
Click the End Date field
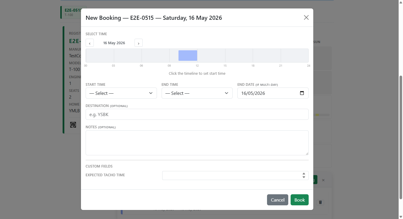tap(273, 93)
